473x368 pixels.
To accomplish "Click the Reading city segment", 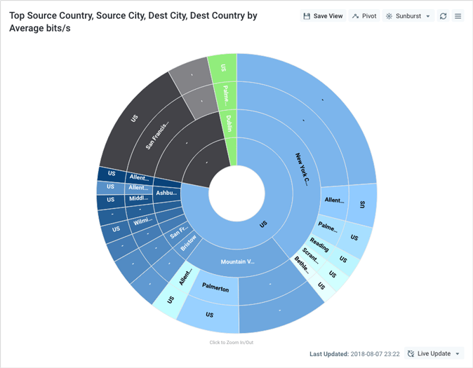I will coord(319,245).
